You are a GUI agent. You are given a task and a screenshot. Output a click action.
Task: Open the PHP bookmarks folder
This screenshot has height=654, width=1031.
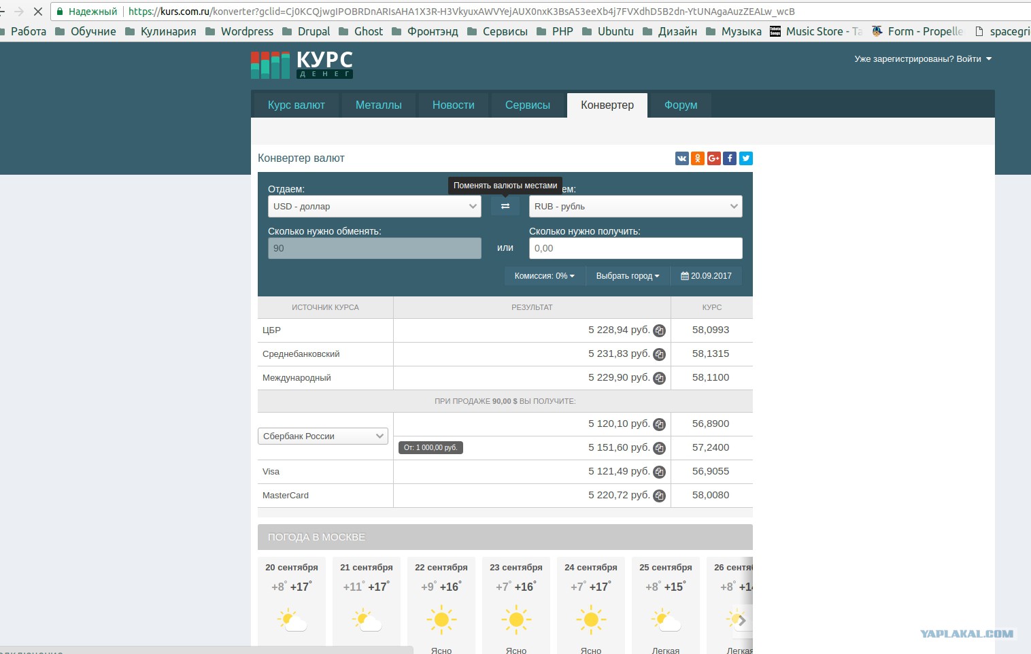pos(555,31)
